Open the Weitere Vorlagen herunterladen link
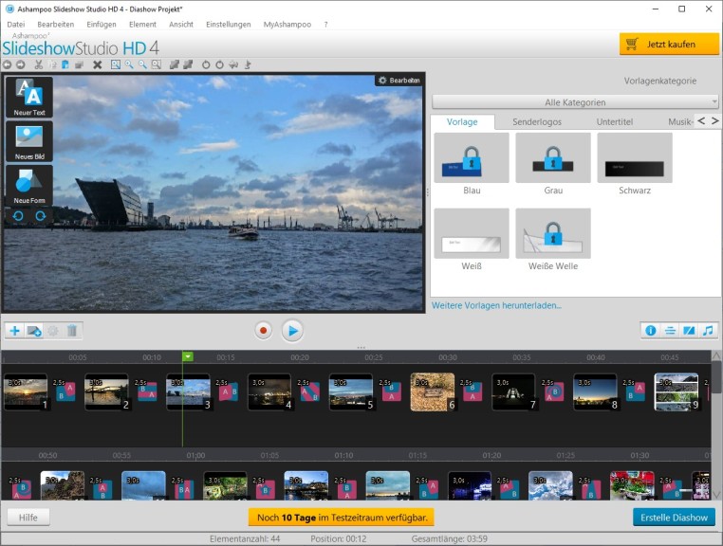Image resolution: width=723 pixels, height=546 pixels. tap(496, 305)
